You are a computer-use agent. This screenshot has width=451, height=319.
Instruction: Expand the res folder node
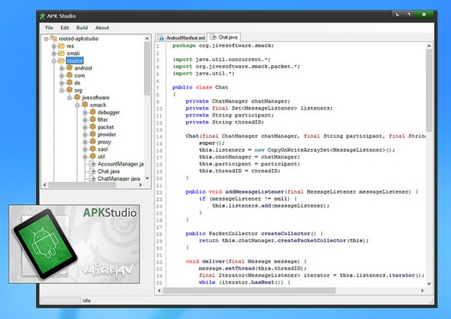(54, 46)
